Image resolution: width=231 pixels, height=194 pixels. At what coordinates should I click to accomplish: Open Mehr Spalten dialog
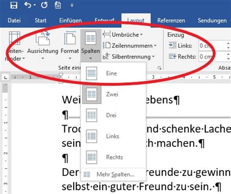tap(114, 175)
